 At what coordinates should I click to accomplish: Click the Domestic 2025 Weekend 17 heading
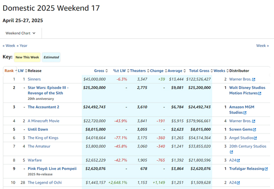coord(51,8)
